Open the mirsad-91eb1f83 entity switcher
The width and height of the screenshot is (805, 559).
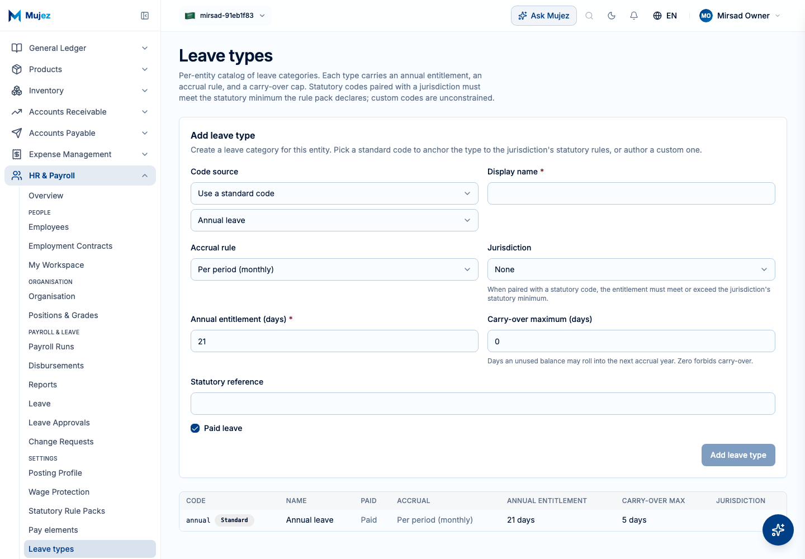click(226, 16)
